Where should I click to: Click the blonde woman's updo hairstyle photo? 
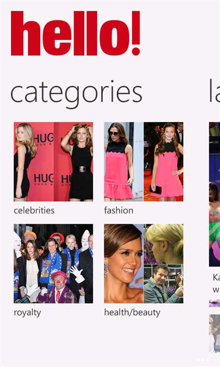pos(163,244)
